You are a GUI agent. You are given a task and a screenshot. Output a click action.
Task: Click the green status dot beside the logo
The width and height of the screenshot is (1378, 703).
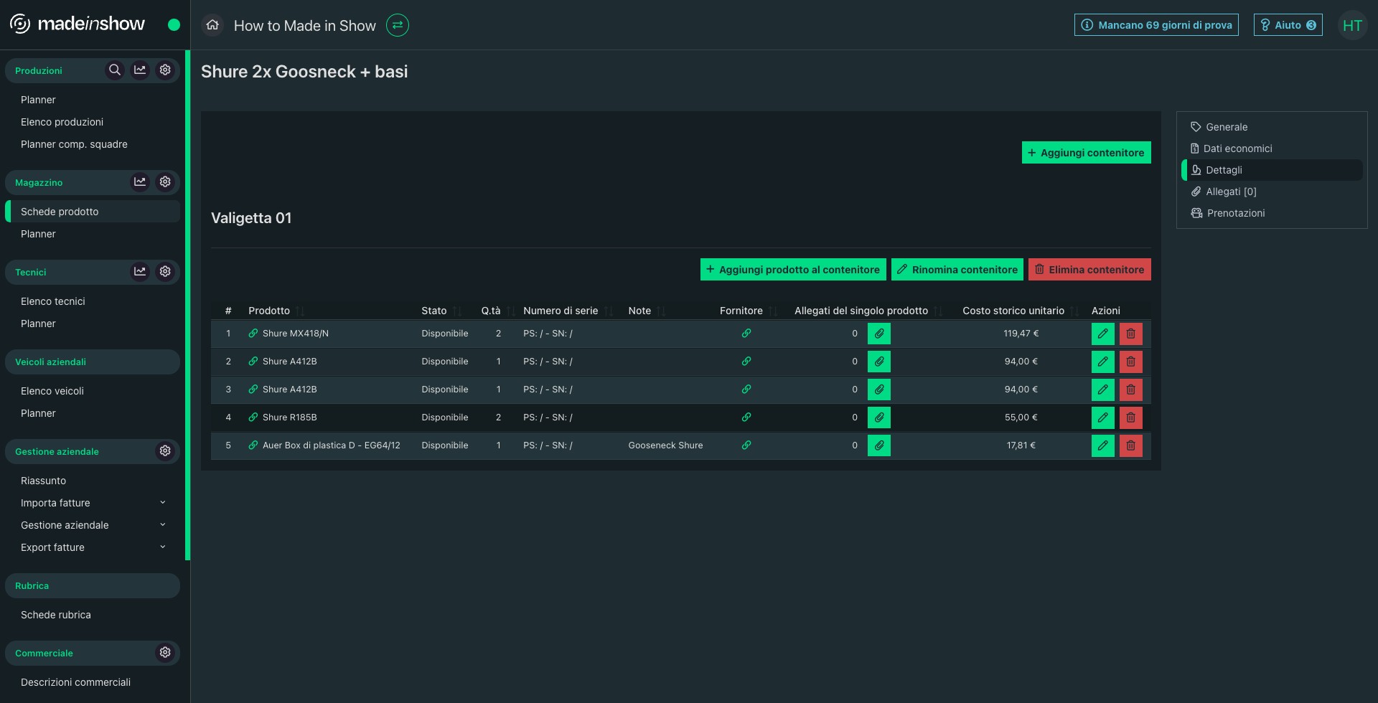coord(174,24)
